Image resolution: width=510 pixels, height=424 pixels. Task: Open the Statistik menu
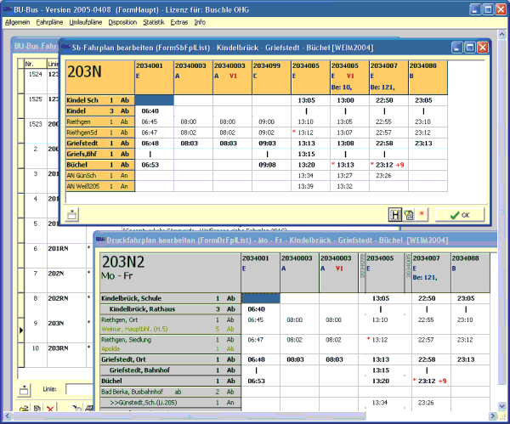pyautogui.click(x=154, y=20)
